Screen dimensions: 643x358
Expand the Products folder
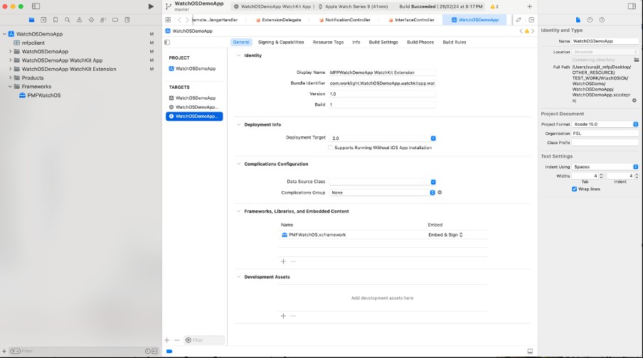pos(11,78)
